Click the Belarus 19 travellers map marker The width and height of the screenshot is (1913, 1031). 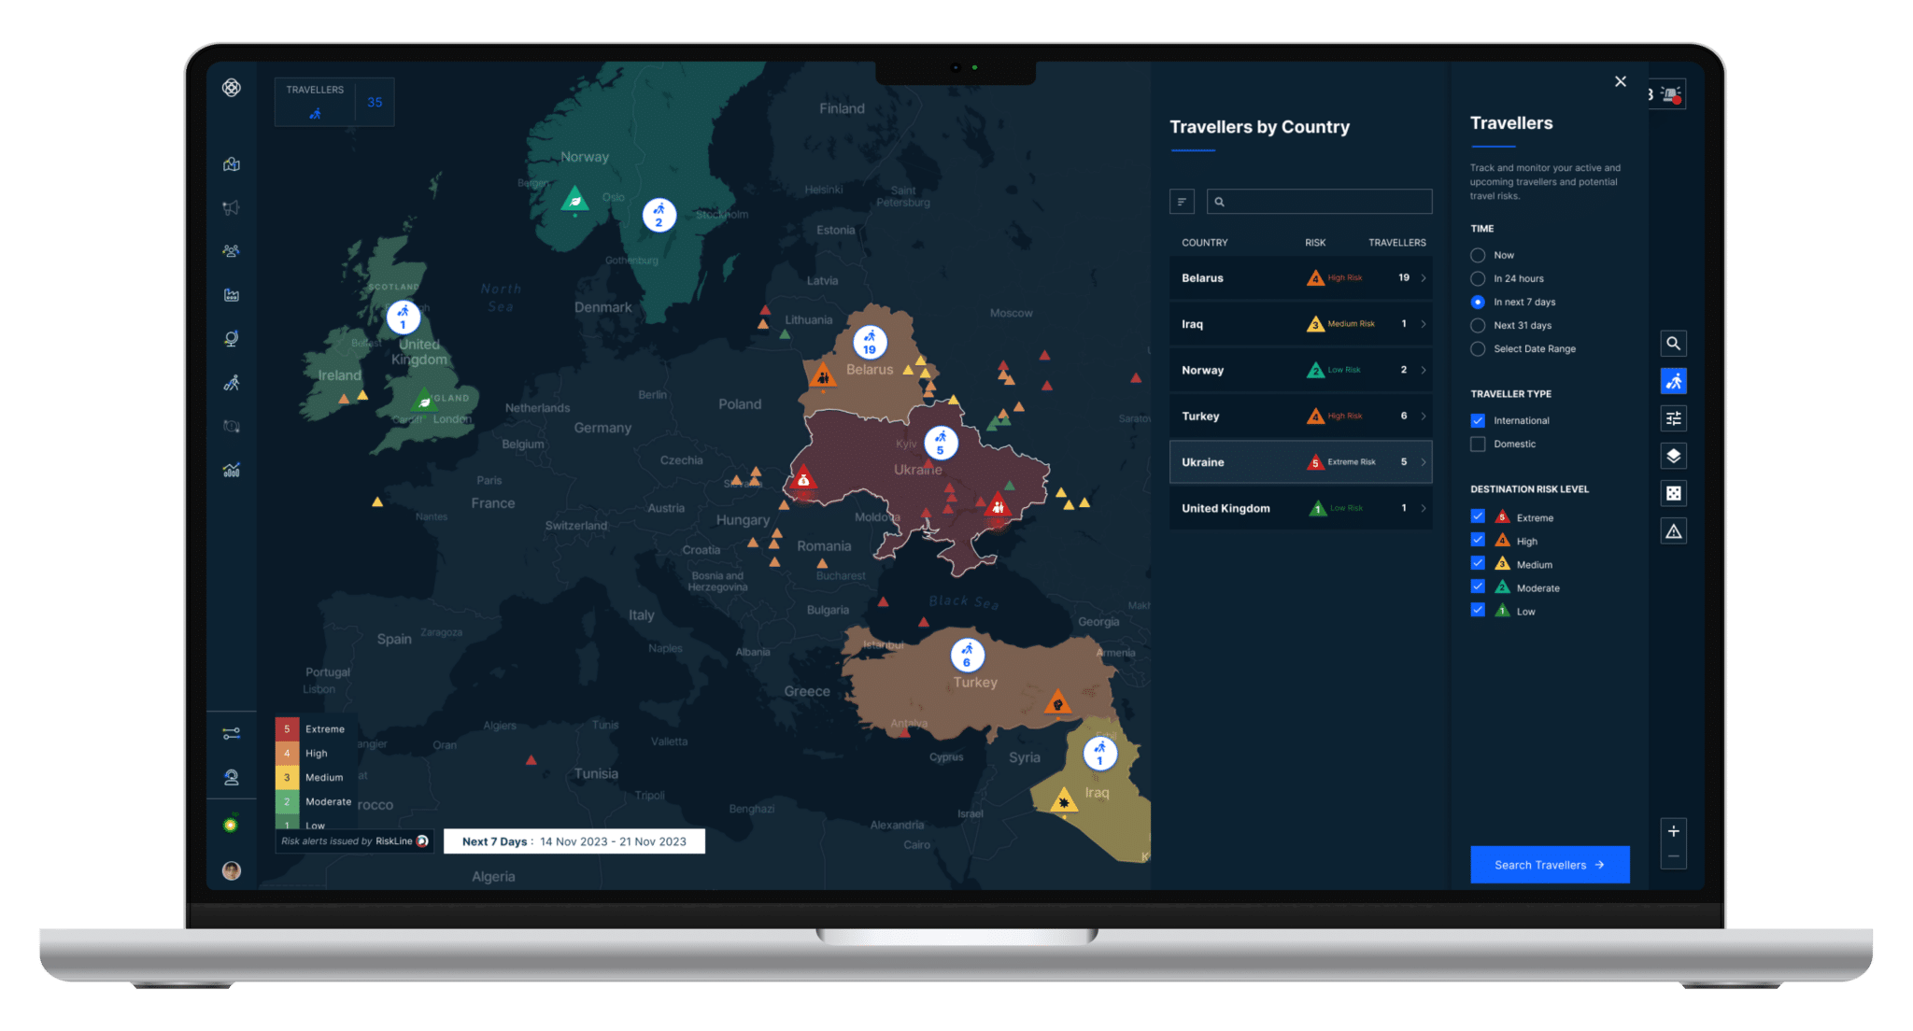pos(870,343)
